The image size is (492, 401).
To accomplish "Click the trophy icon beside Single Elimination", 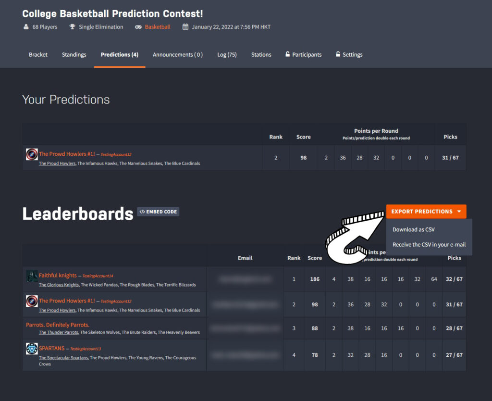I will [72, 27].
